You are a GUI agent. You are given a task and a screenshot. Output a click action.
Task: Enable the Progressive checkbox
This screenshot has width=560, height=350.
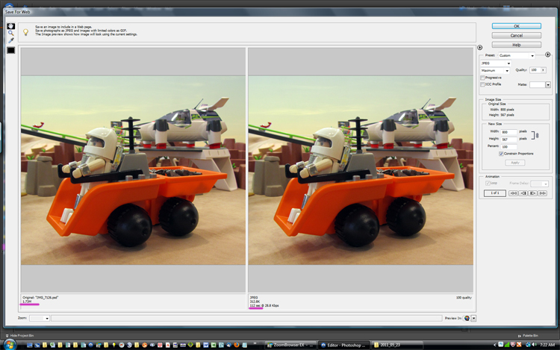(482, 78)
